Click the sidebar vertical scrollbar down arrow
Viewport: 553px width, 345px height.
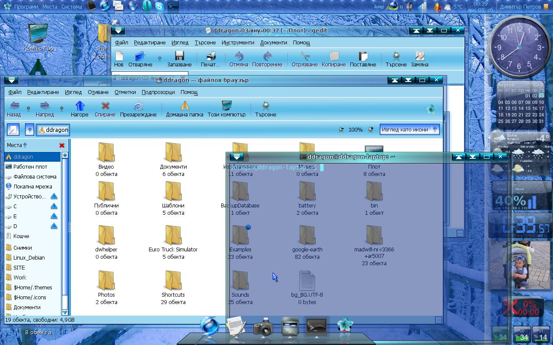click(65, 312)
